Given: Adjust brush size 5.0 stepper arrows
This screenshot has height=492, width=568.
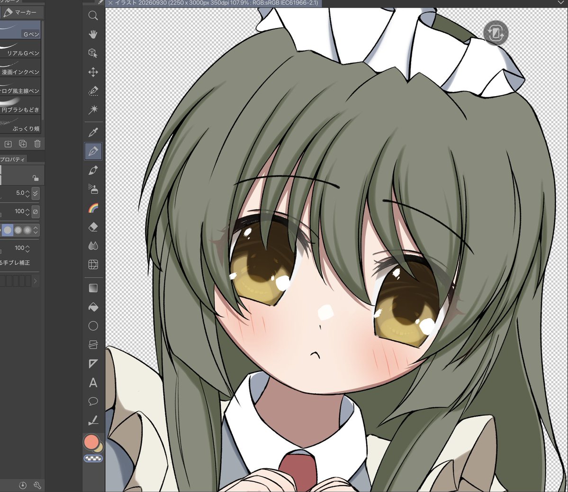Looking at the screenshot, I should [27, 193].
